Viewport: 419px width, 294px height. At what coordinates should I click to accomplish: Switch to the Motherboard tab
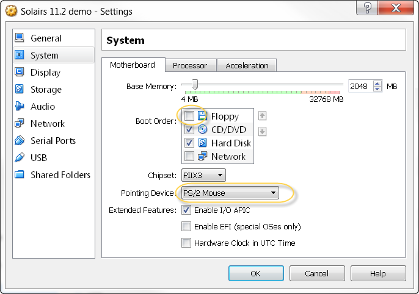[133, 65]
